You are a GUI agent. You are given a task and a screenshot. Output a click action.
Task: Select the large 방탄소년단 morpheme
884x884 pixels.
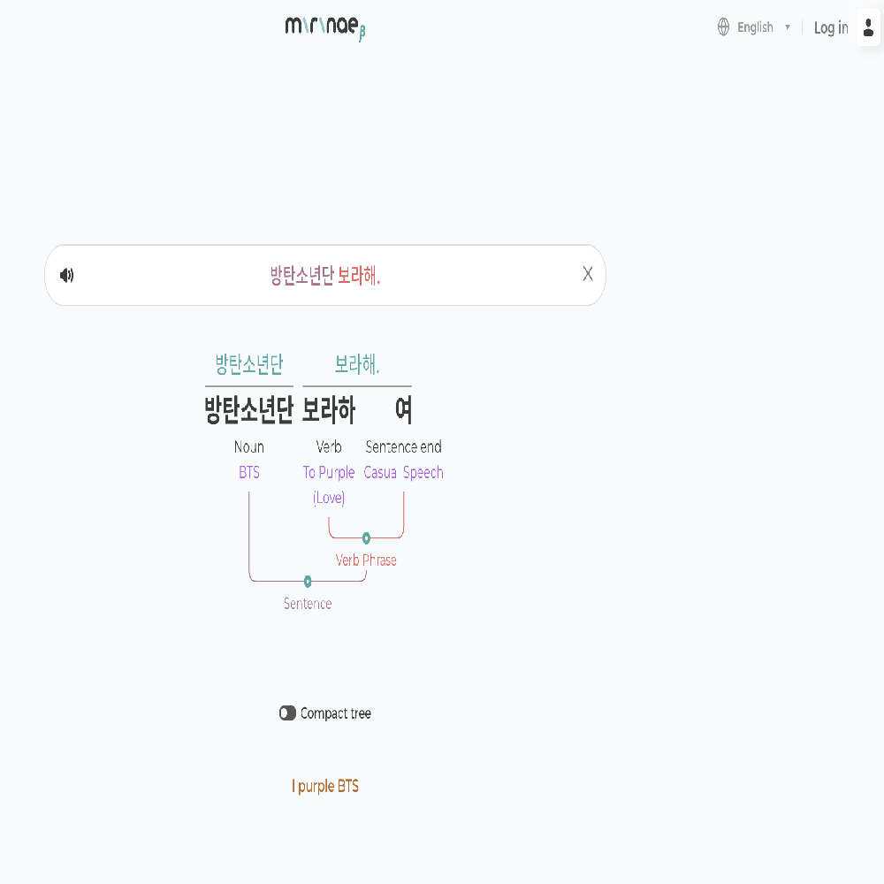click(248, 410)
